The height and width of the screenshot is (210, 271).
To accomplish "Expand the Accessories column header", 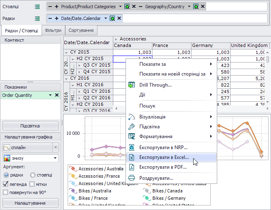I will pos(116,39).
